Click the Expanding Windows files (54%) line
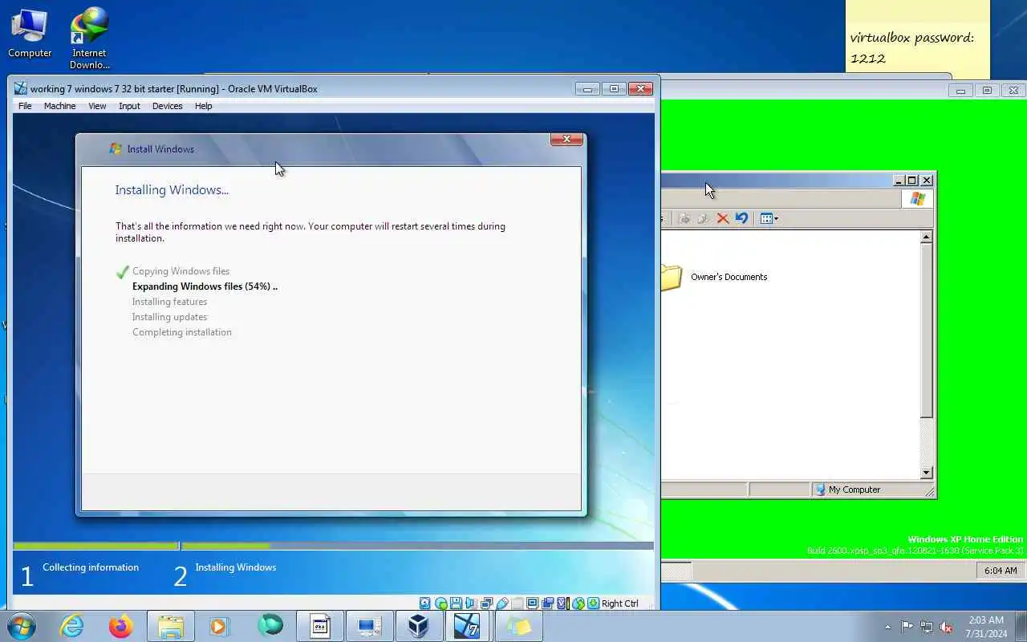 pos(205,286)
